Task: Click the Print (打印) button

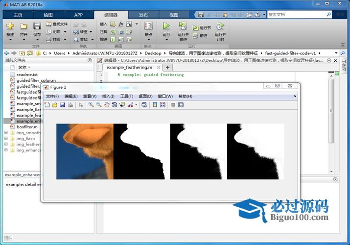Action: coord(53,40)
